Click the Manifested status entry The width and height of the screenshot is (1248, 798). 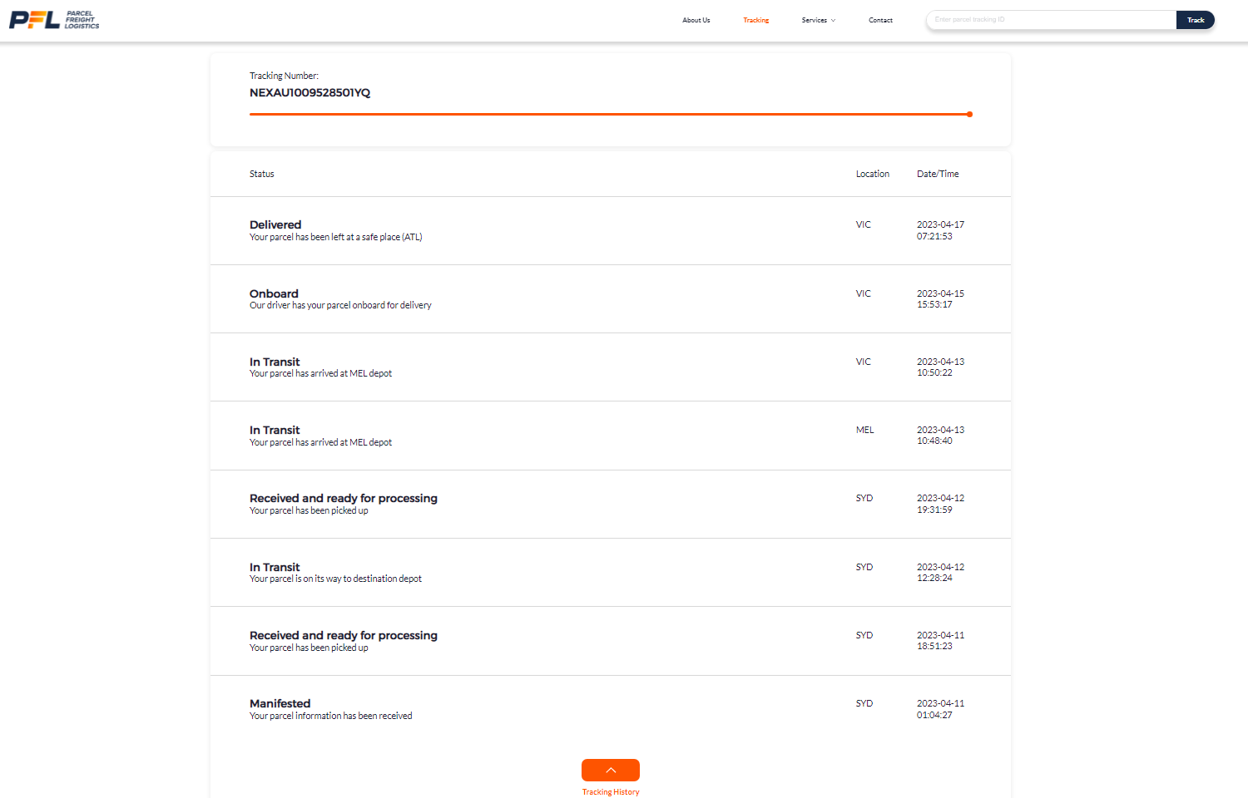[x=280, y=703]
